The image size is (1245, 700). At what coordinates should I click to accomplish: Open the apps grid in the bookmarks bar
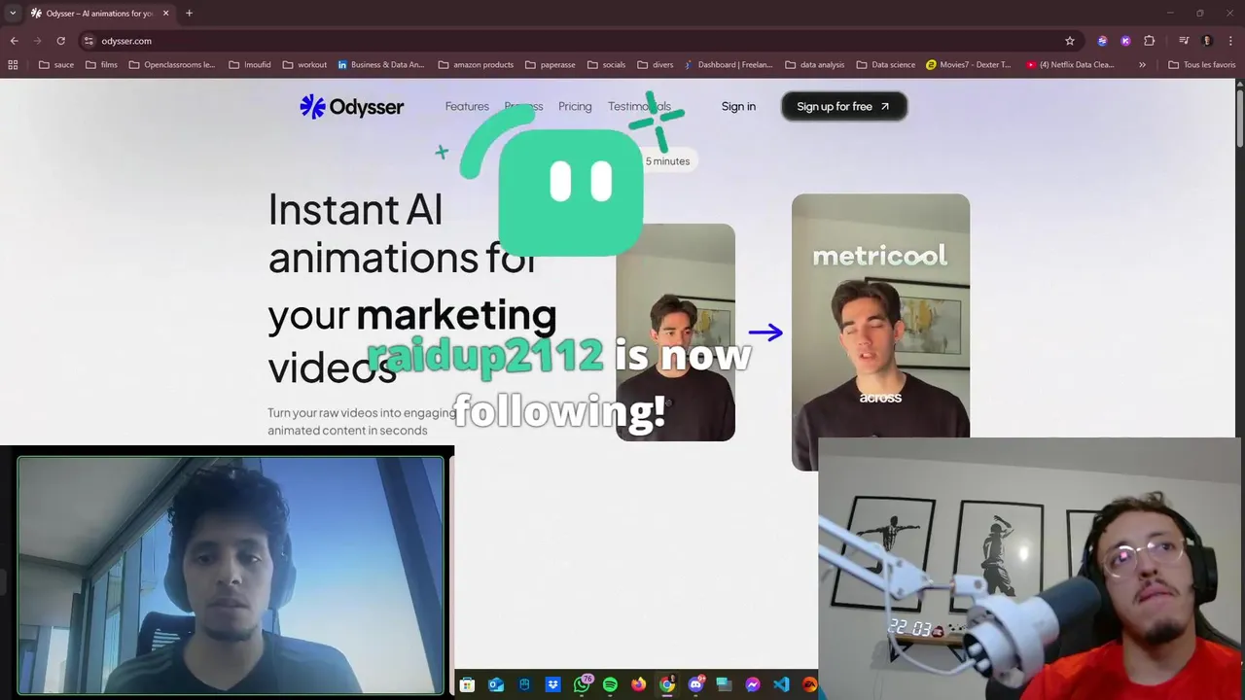[13, 65]
